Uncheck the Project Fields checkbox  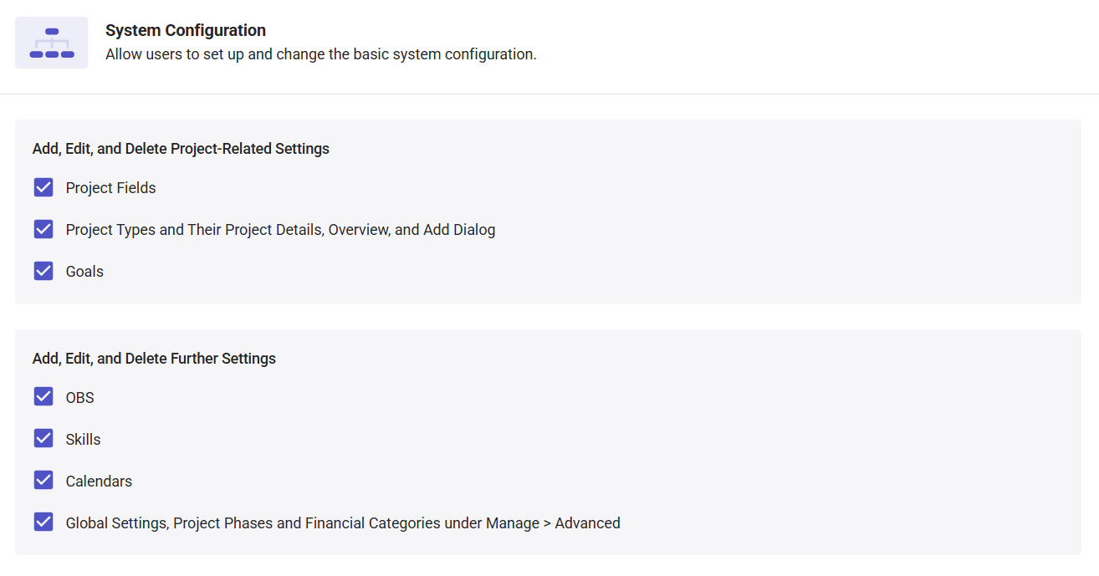click(x=43, y=187)
